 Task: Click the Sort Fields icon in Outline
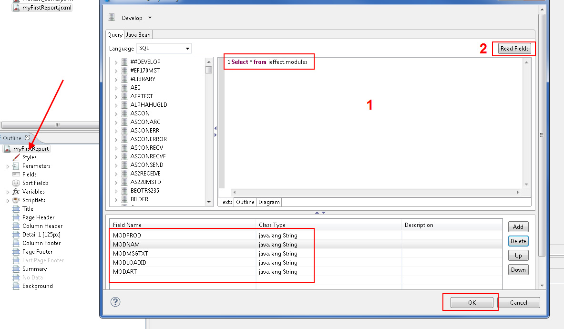16,183
